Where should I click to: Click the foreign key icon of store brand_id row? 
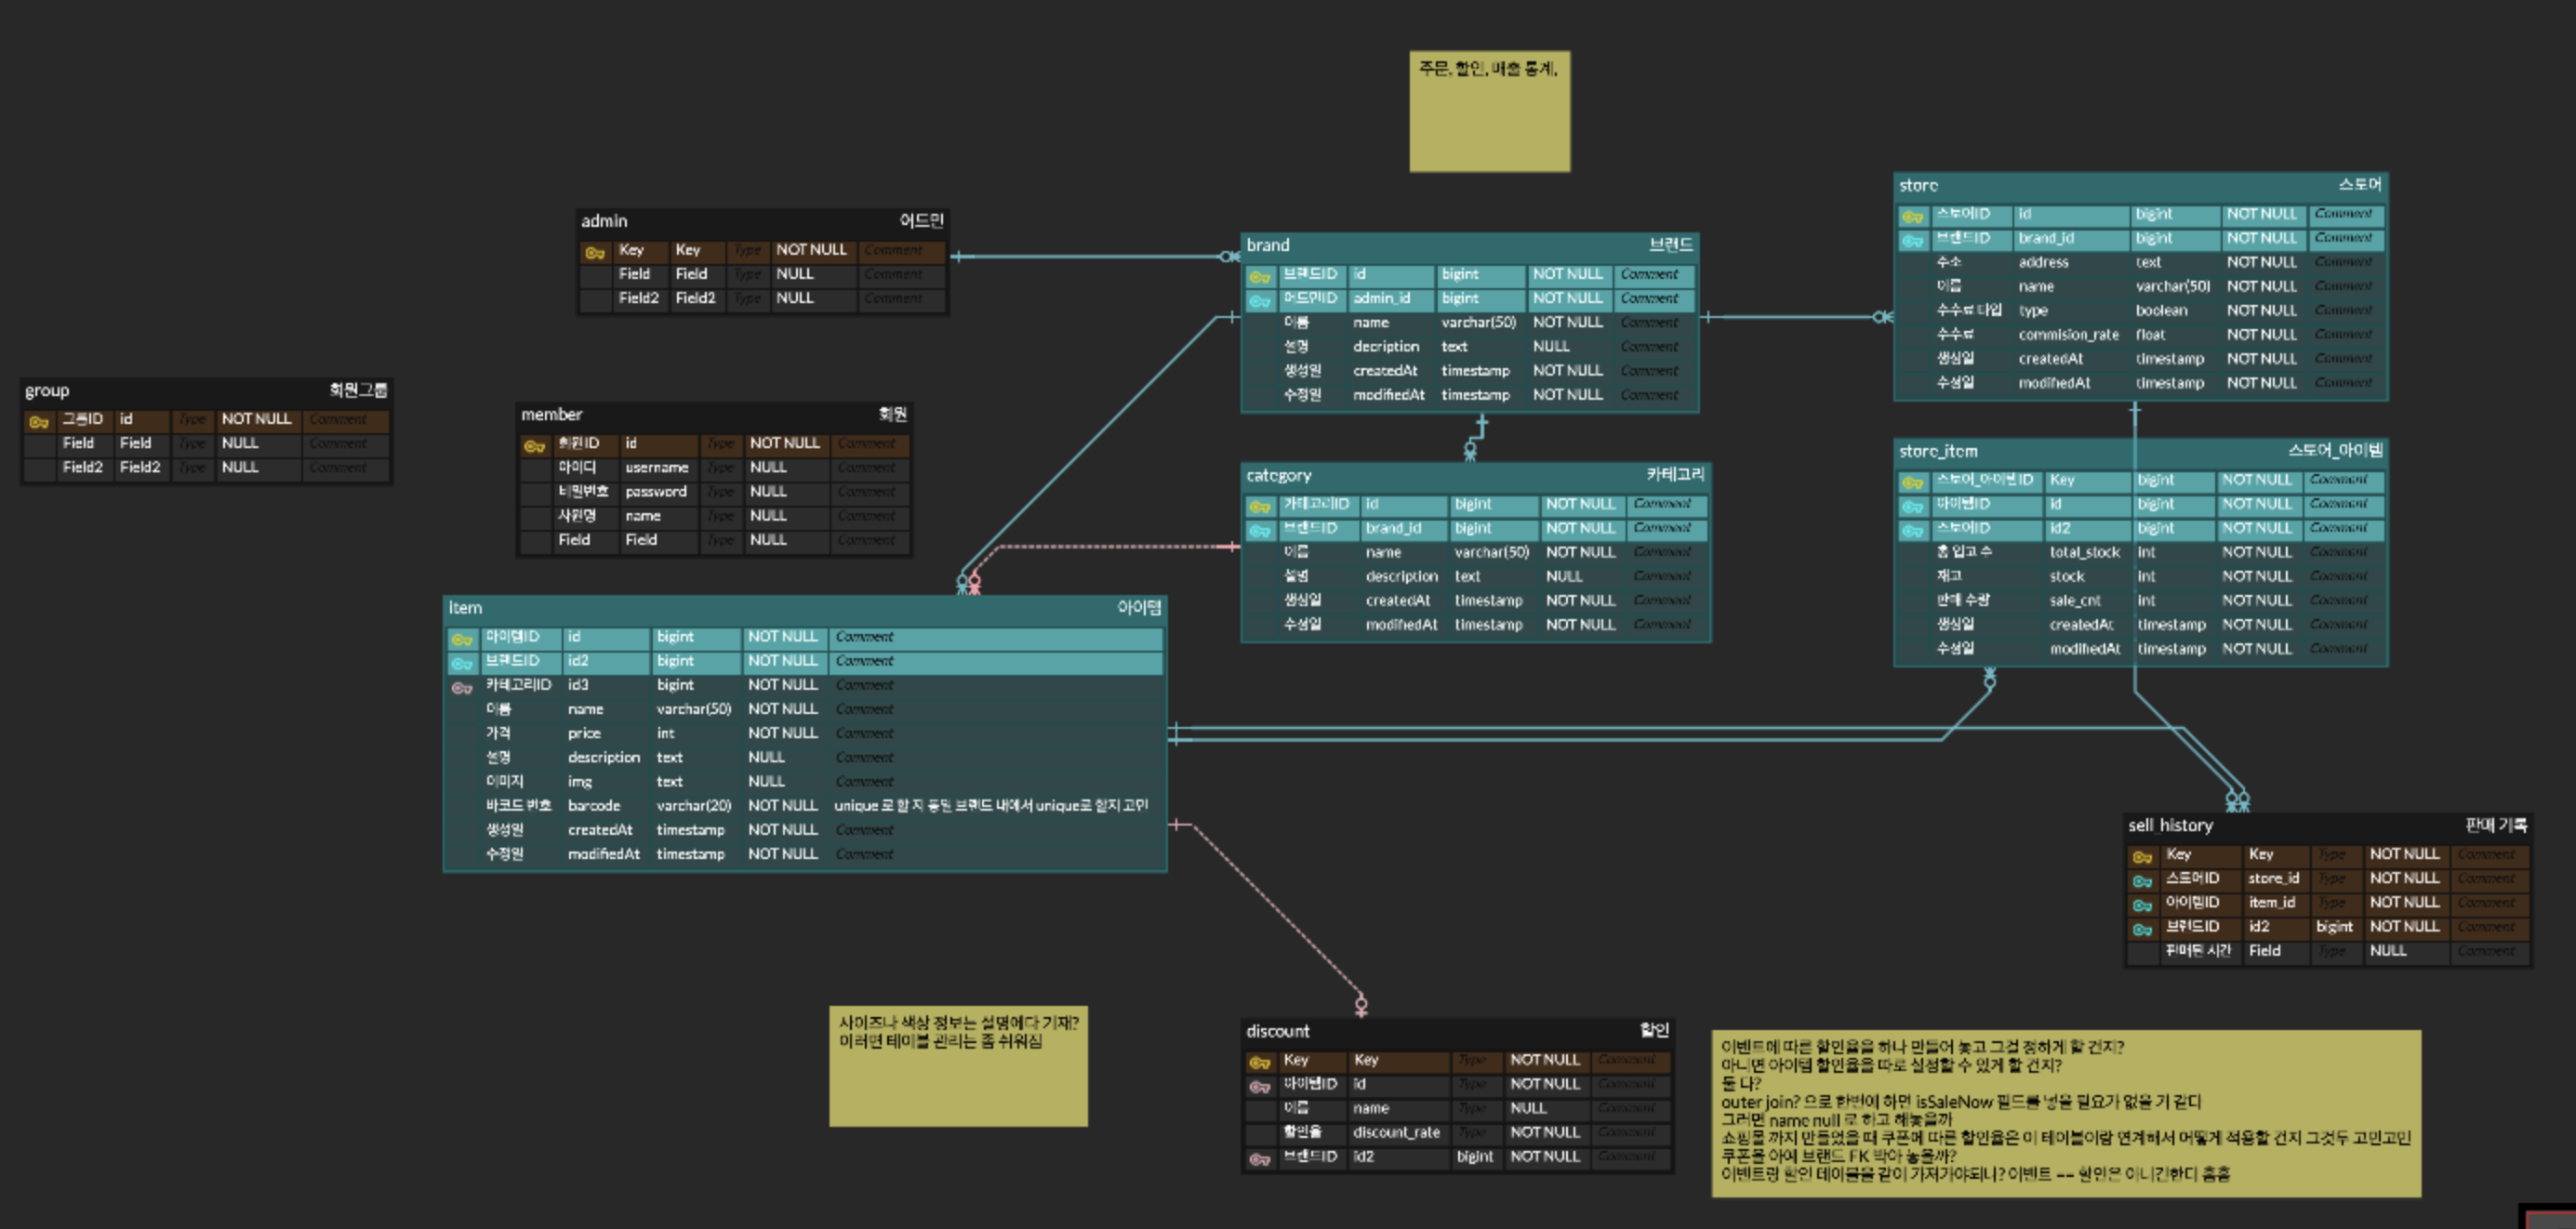[1912, 241]
